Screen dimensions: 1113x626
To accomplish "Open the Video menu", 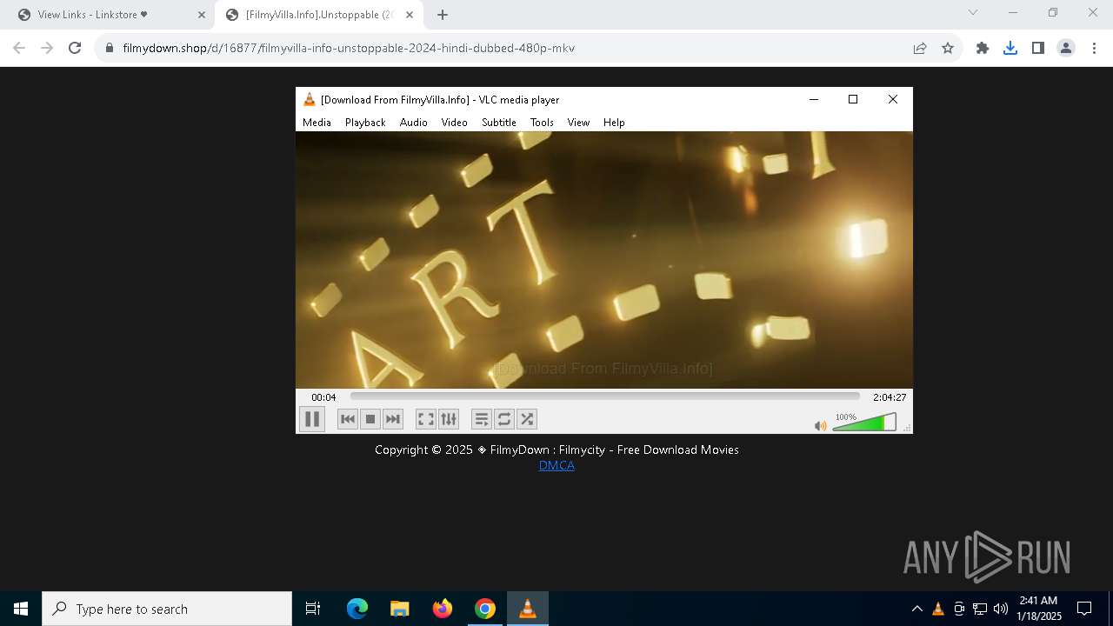I will 455,123.
